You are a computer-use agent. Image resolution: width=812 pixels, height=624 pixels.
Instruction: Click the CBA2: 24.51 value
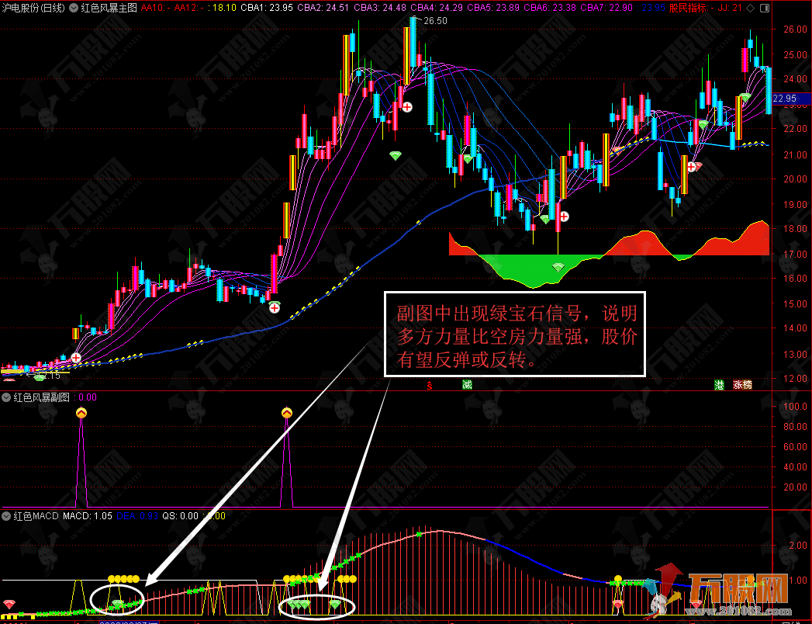coord(323,8)
